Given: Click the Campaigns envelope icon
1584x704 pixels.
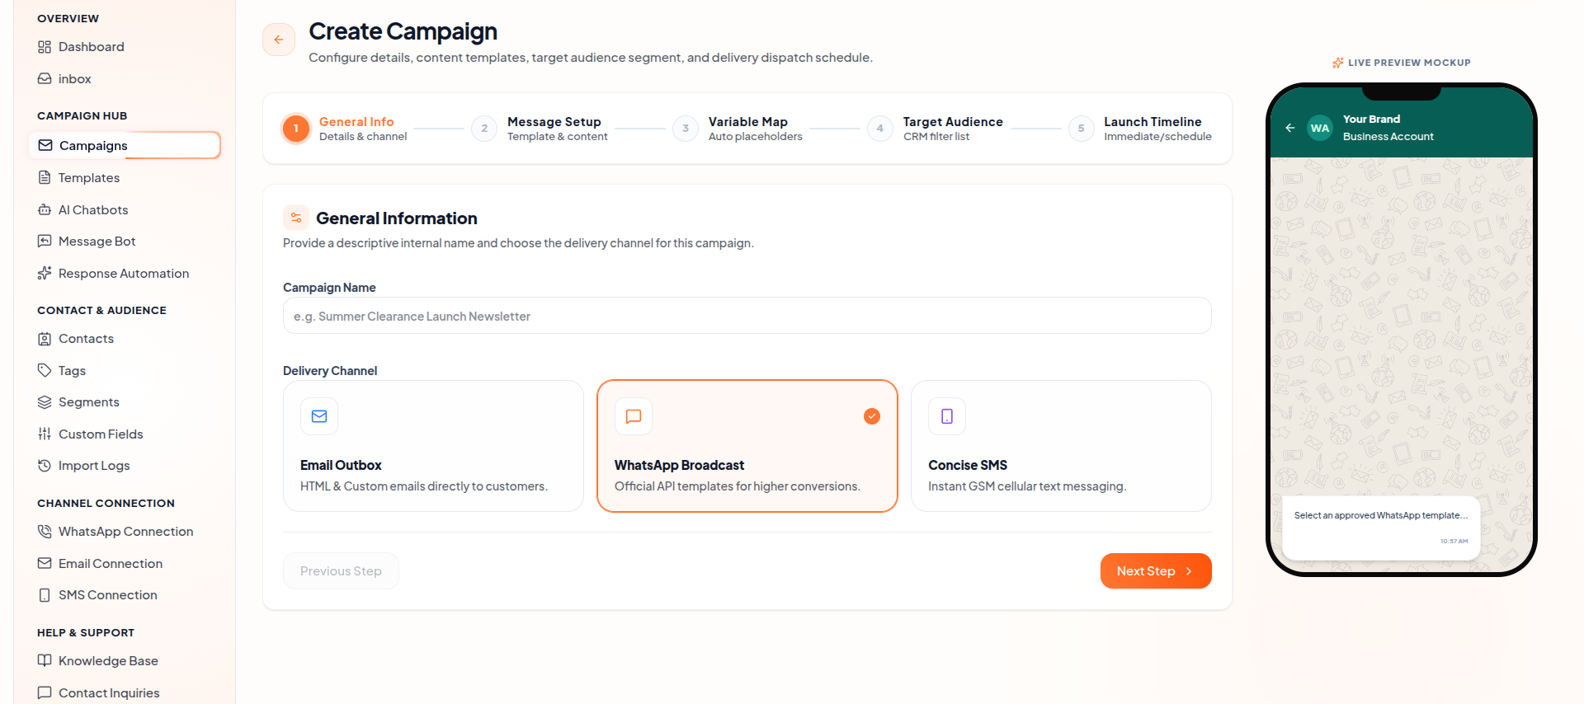Looking at the screenshot, I should [45, 145].
